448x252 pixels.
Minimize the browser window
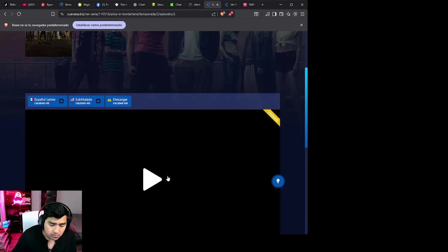[x=281, y=5]
